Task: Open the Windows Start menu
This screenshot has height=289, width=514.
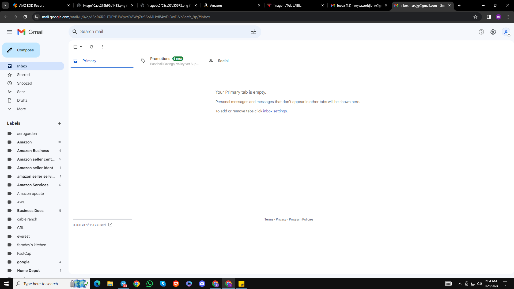Action: [x=6, y=284]
